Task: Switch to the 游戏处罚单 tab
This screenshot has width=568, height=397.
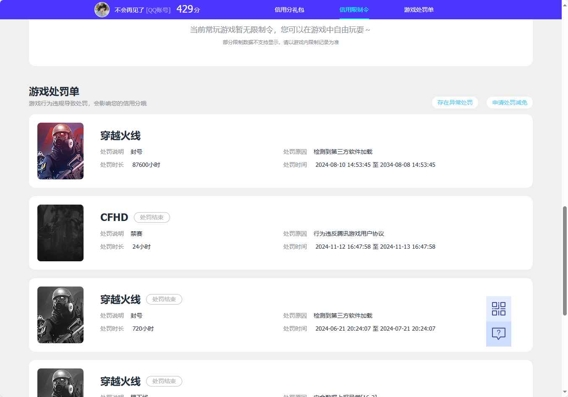Action: coord(419,10)
